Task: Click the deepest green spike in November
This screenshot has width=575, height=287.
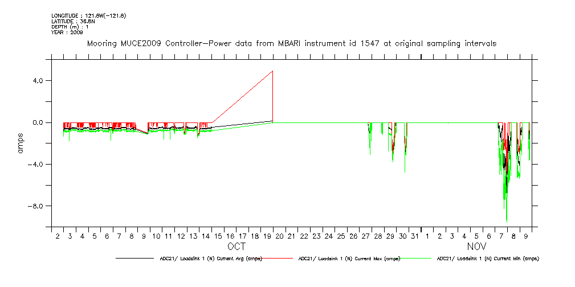Action: coord(506,220)
